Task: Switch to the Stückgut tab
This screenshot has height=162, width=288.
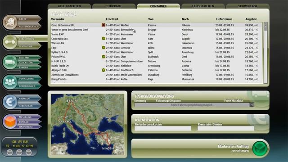Action: tap(114, 6)
